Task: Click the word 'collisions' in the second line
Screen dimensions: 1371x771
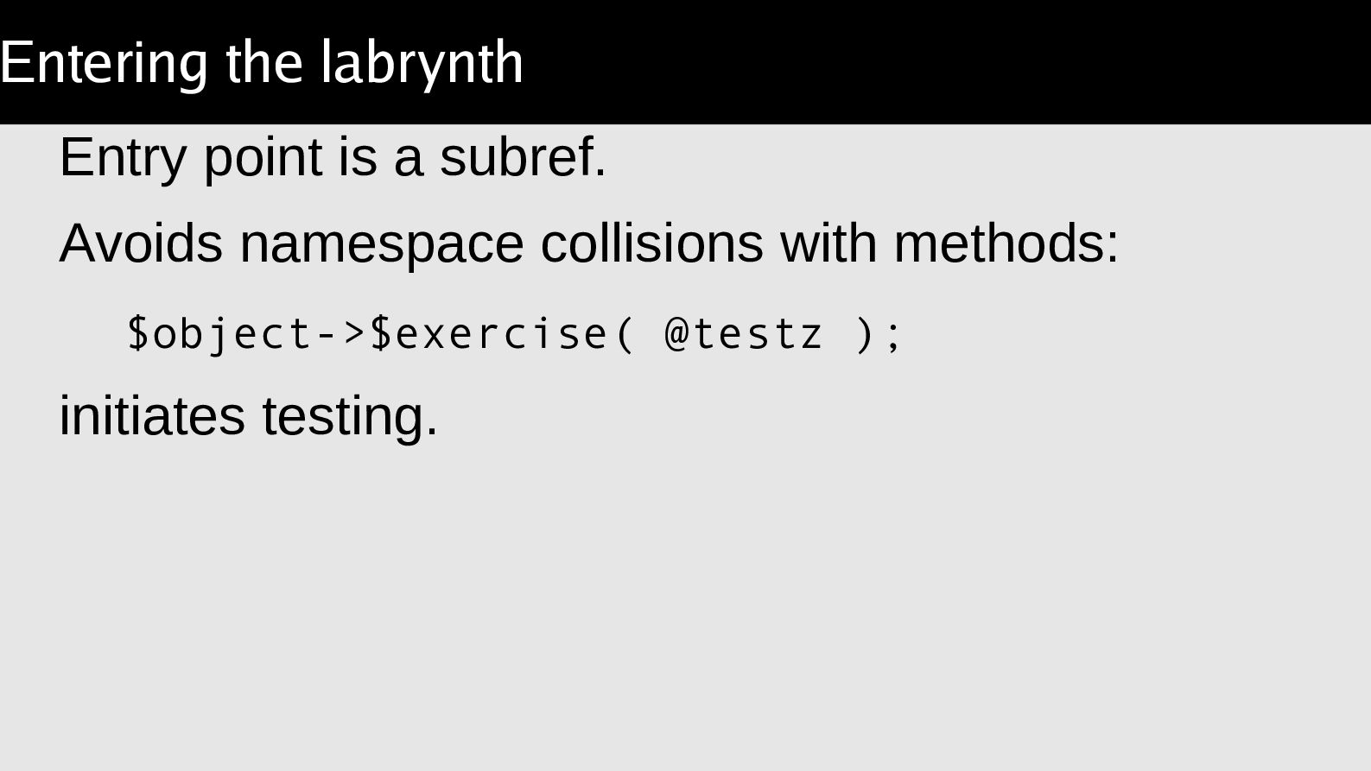Action: click(651, 243)
